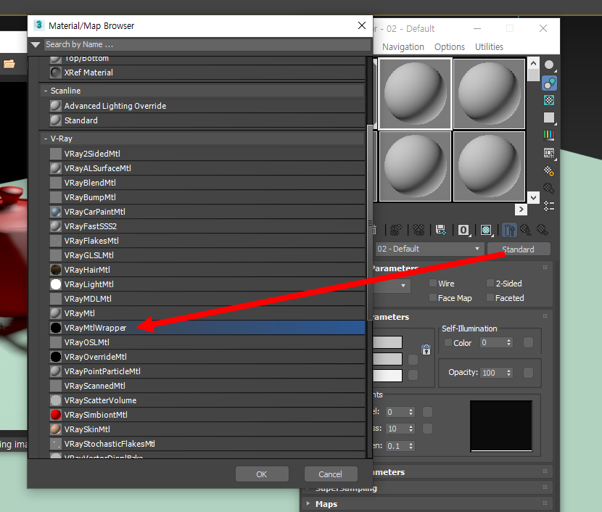Screen dimensions: 602x512
Task: Collapse the V-Ray group
Action: [x=45, y=139]
